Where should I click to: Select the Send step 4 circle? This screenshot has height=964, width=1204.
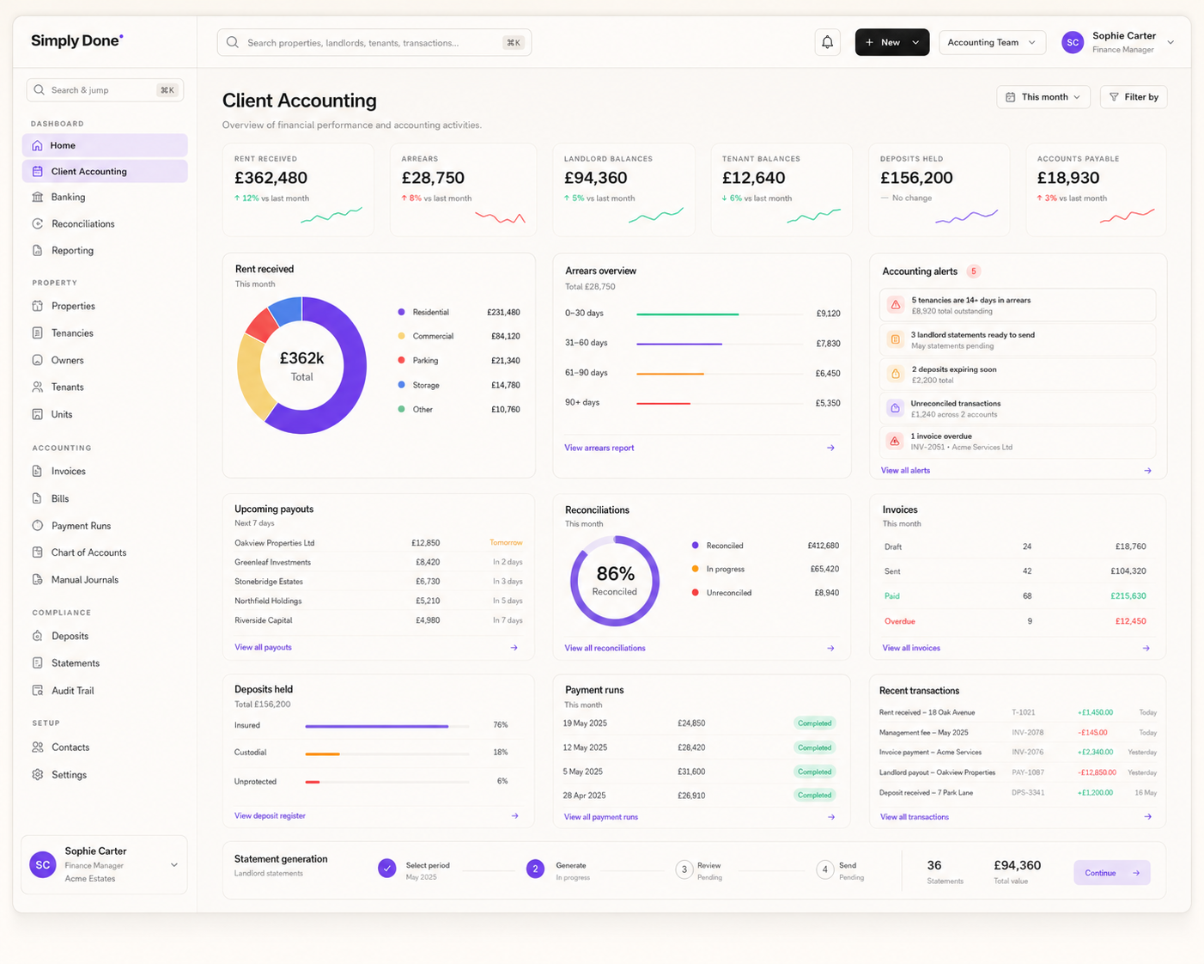(825, 869)
